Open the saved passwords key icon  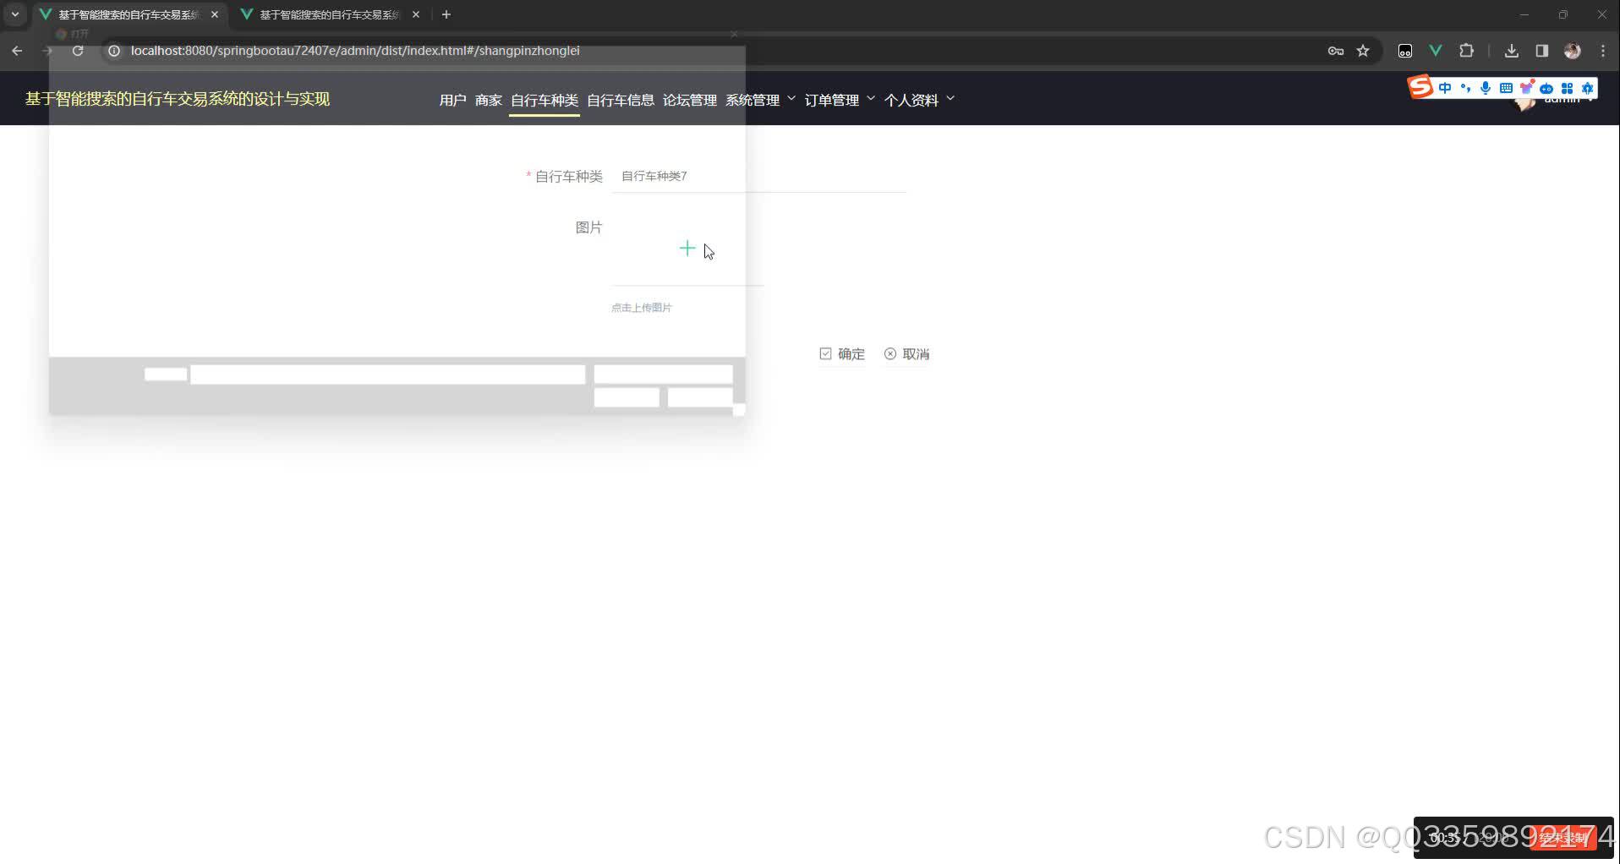1336,51
